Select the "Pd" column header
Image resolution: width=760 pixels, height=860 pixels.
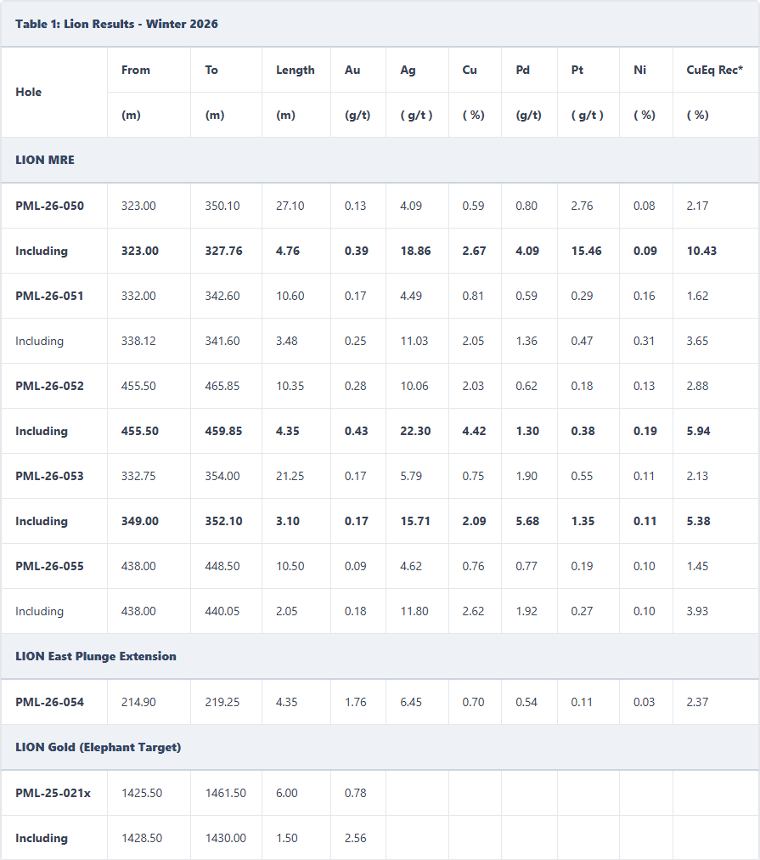coord(522,70)
